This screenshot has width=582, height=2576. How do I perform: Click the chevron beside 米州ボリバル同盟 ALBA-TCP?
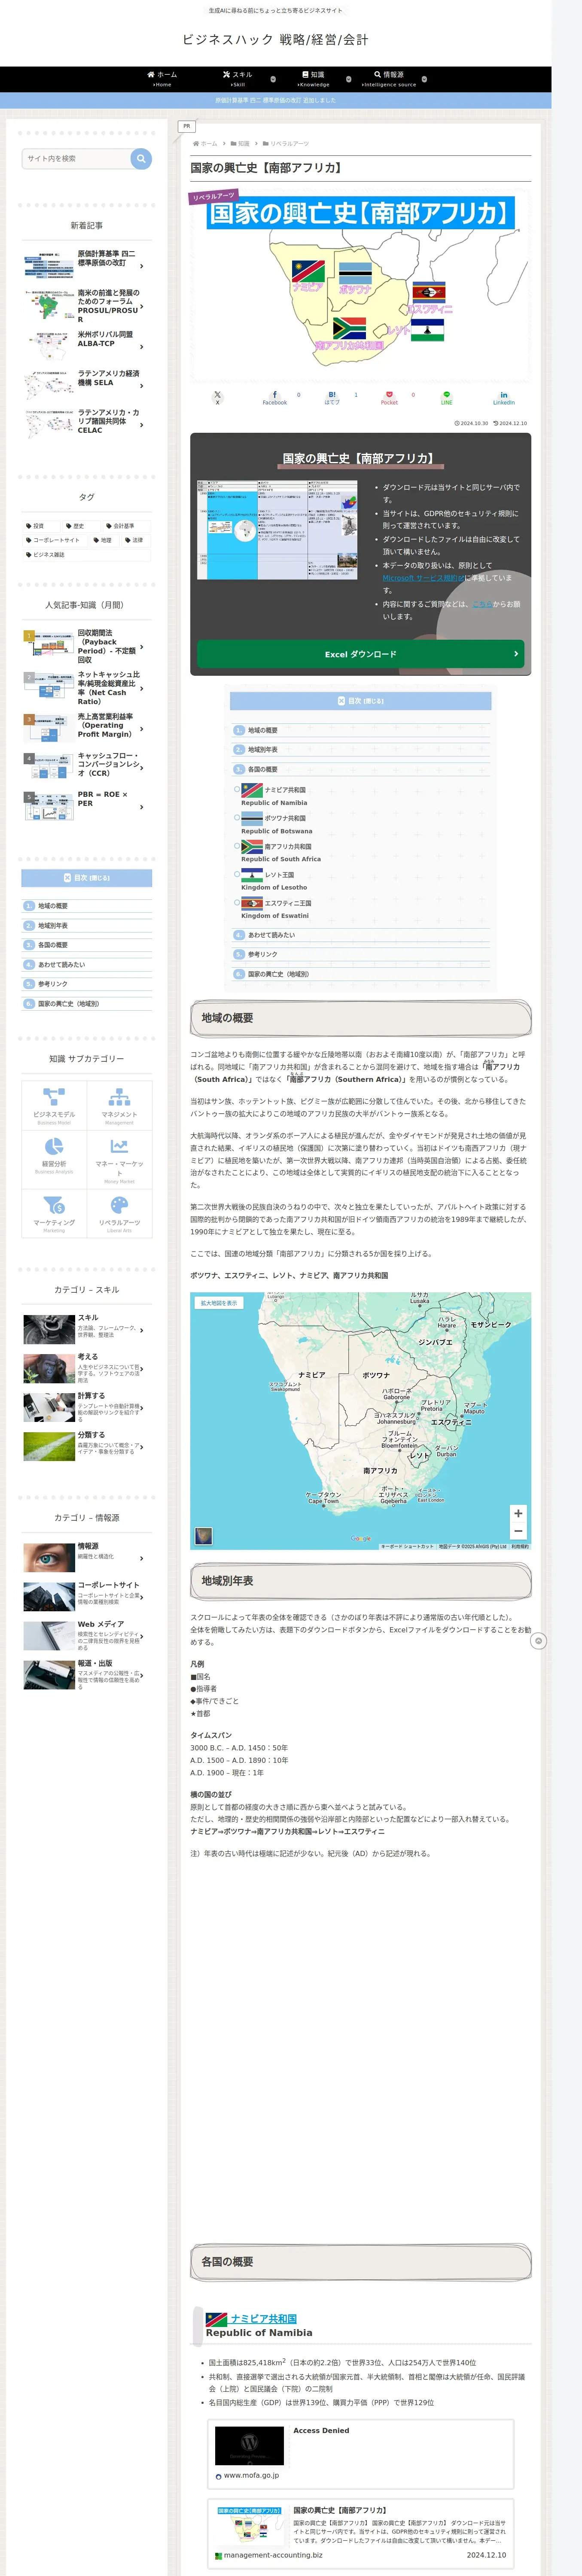[x=142, y=347]
